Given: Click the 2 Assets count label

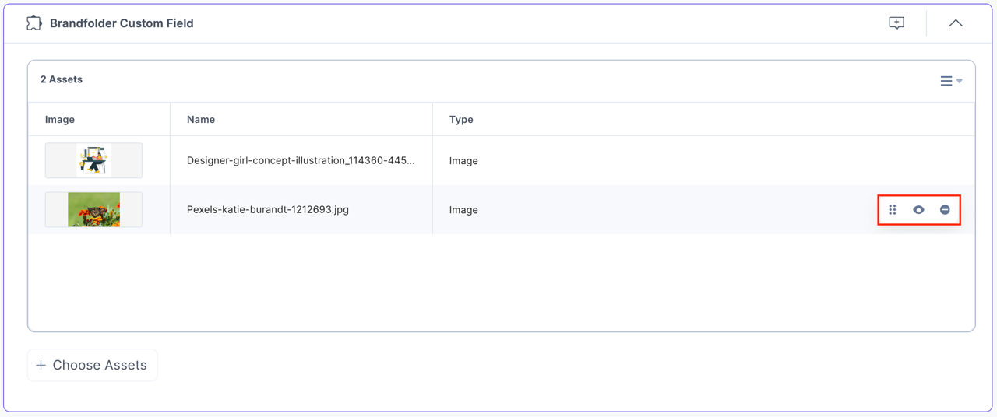Looking at the screenshot, I should [62, 79].
